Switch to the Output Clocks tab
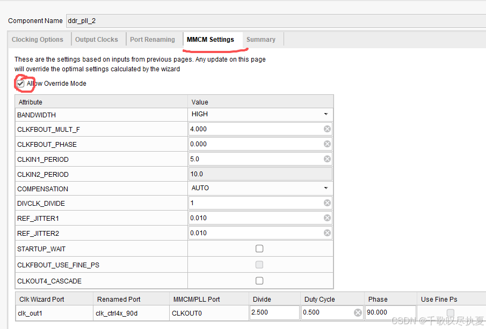Viewport: 486px width, 329px height. (96, 40)
